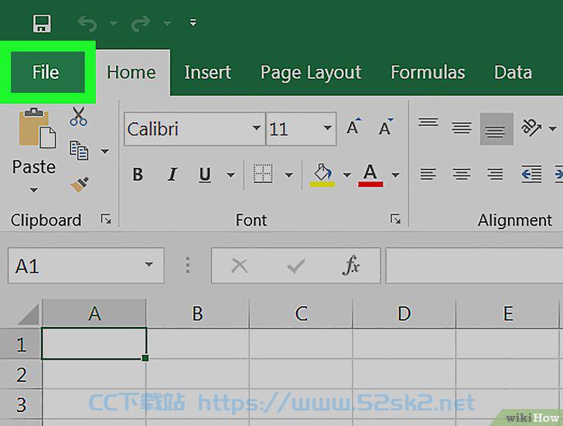Open the Borders dropdown arrow
Viewport: 563px width, 426px height.
(288, 176)
